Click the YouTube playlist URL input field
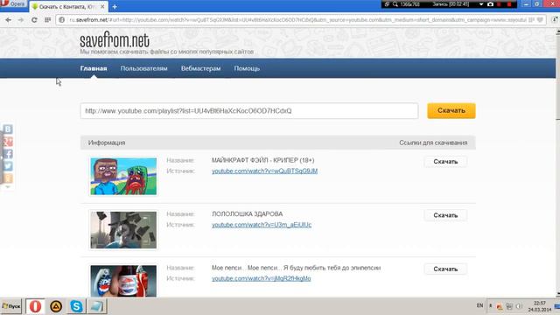This screenshot has width=560, height=315. (249, 111)
